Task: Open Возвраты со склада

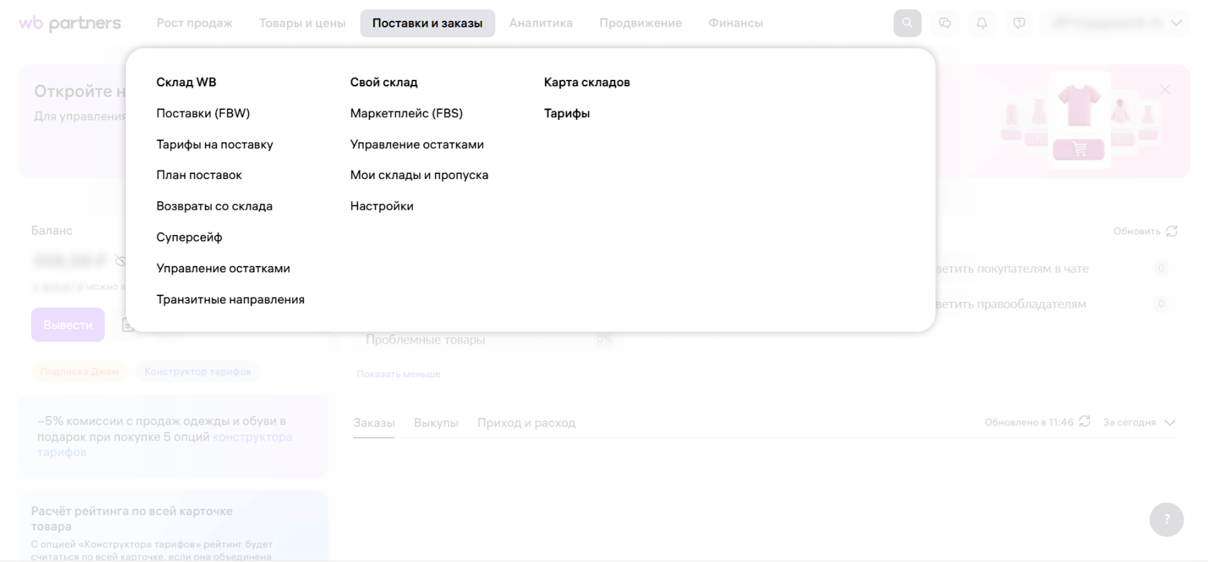Action: tap(214, 206)
